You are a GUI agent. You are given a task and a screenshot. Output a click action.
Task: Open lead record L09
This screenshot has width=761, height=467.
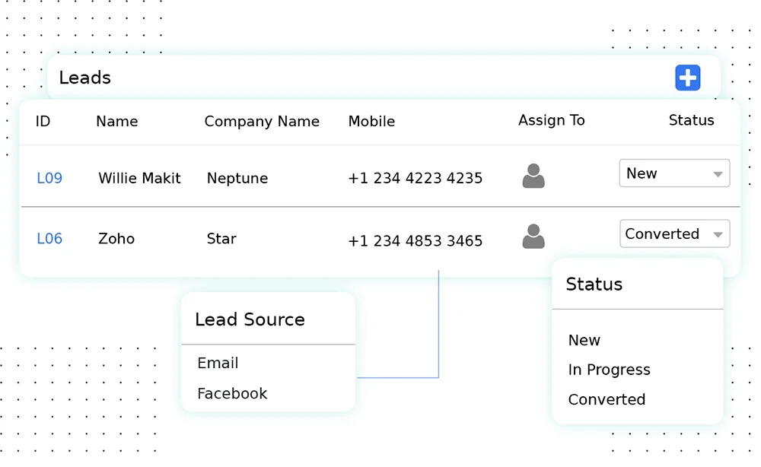[x=49, y=177]
